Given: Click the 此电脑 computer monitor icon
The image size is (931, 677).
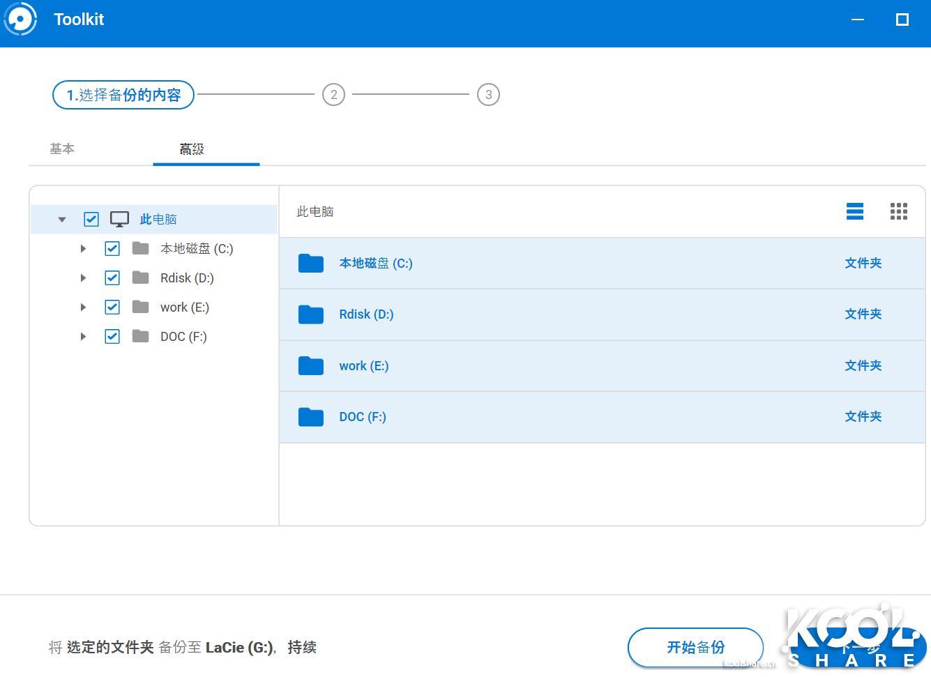Looking at the screenshot, I should (119, 218).
